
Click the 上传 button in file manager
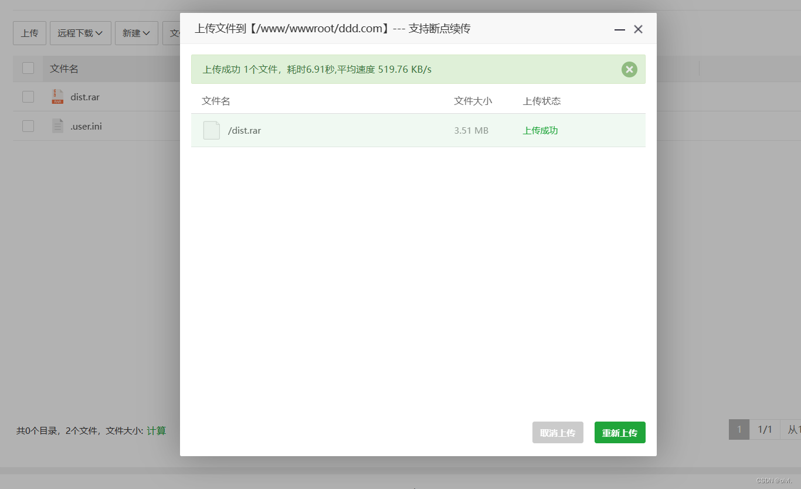pos(29,33)
